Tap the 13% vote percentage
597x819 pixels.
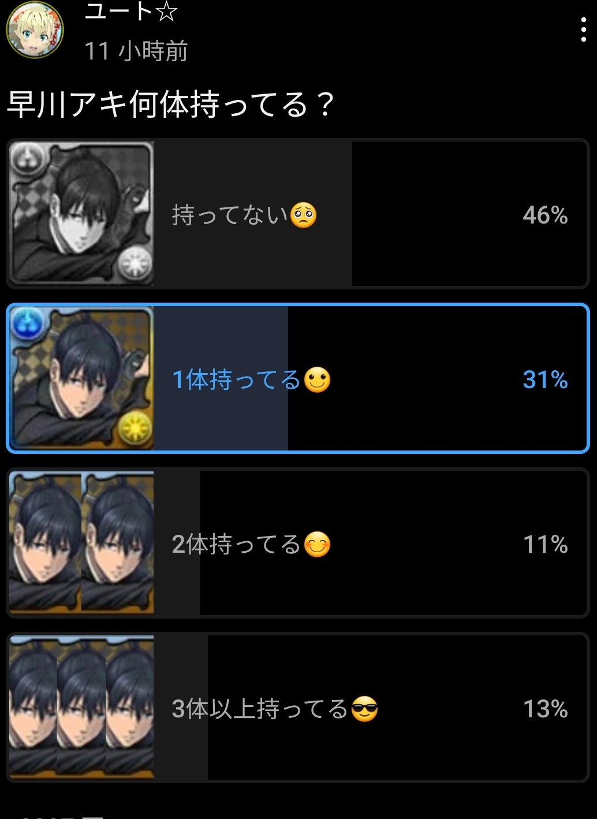pyautogui.click(x=545, y=709)
